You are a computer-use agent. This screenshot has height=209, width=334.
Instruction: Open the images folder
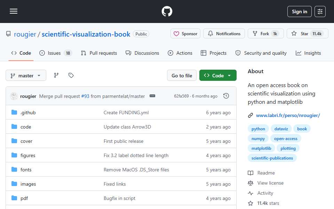(28, 184)
